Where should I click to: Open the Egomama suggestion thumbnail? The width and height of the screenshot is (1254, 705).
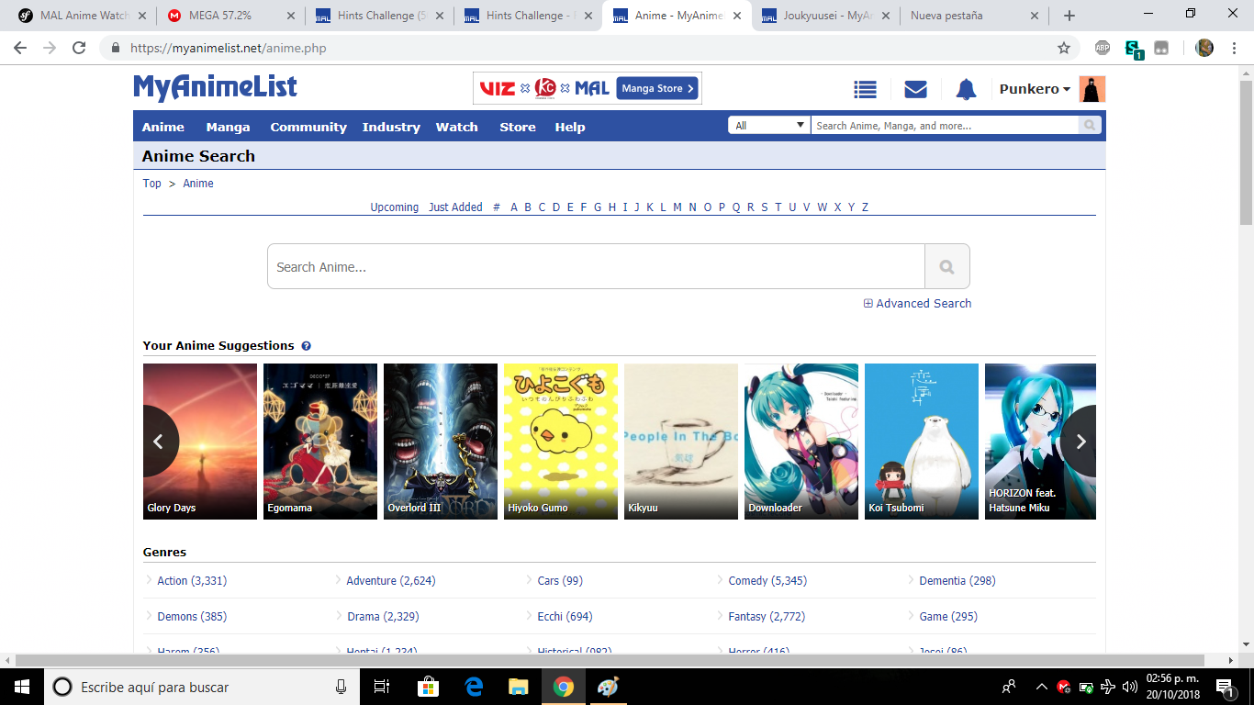coord(320,442)
